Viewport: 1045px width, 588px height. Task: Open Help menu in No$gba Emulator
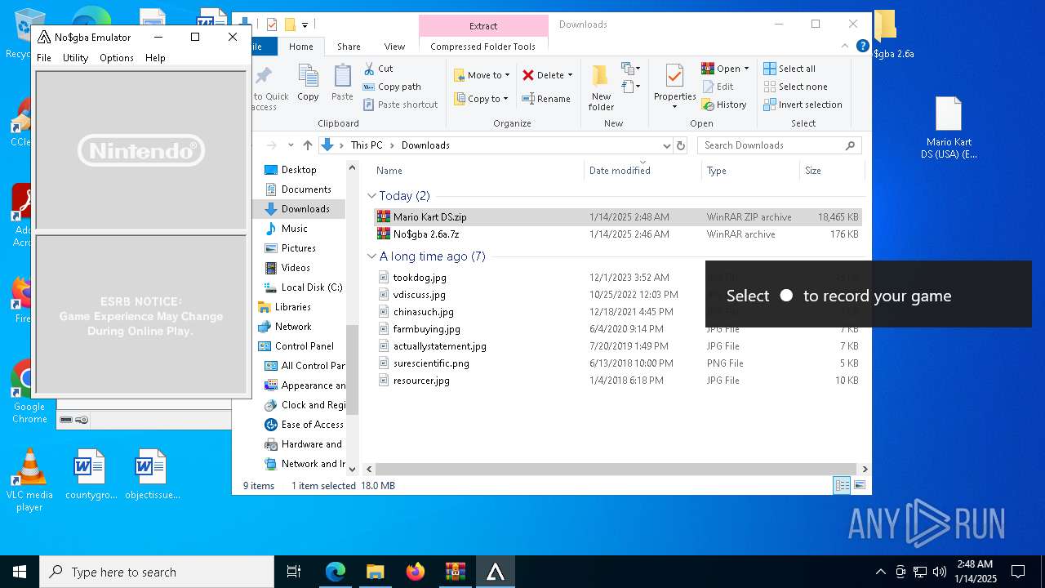click(x=155, y=58)
